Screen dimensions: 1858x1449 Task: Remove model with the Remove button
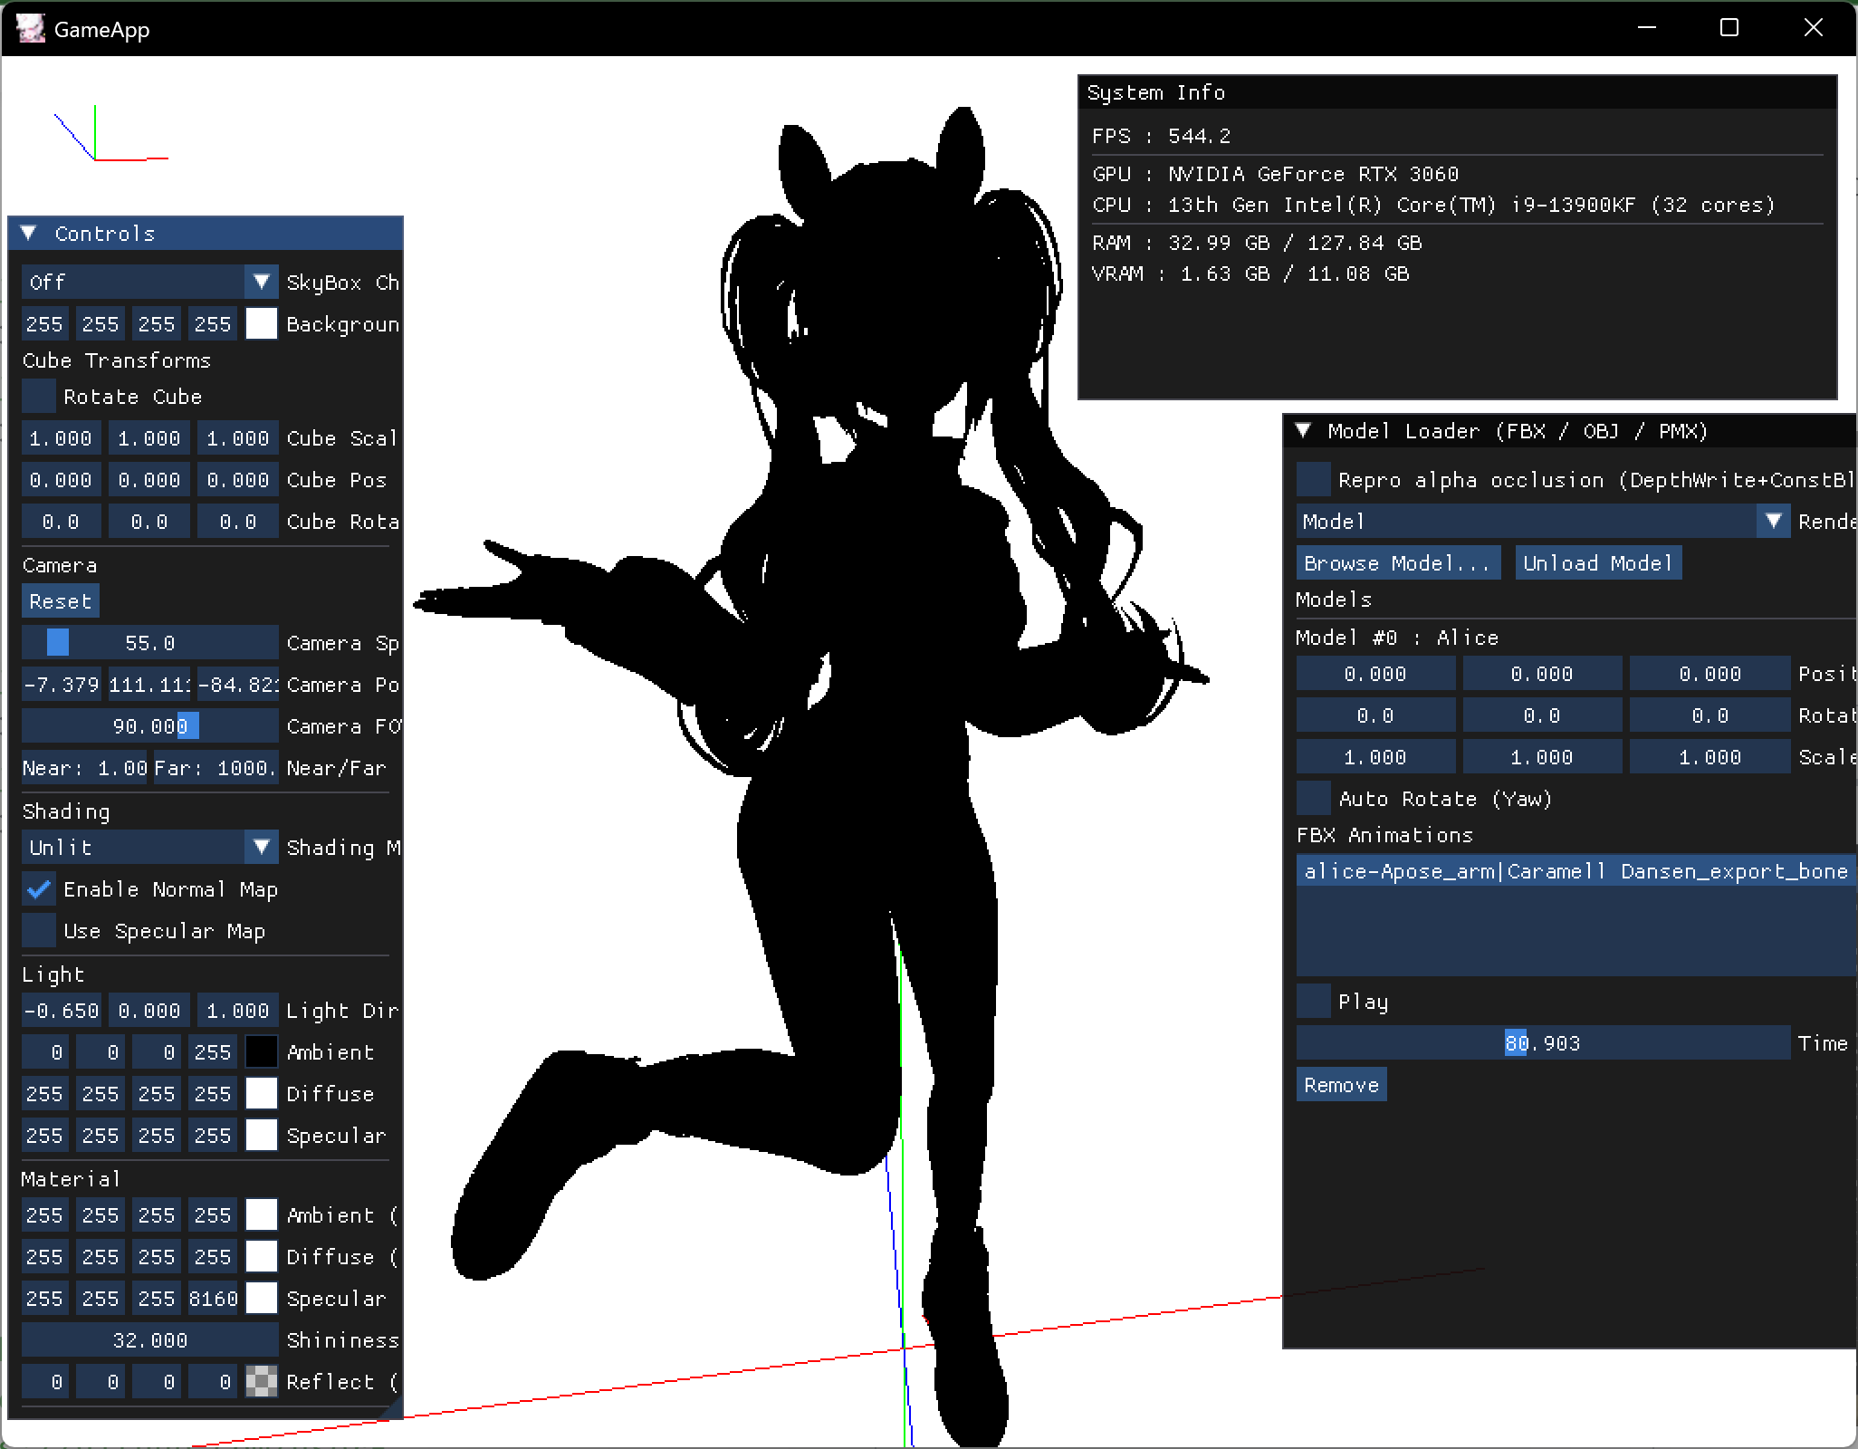(x=1341, y=1085)
